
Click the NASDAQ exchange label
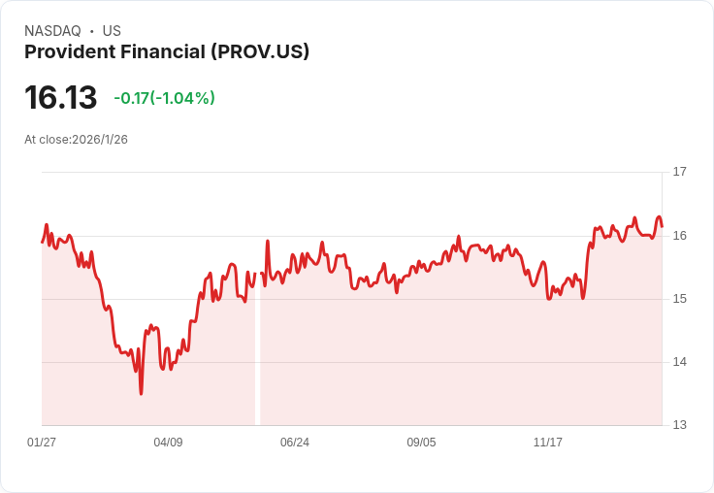(x=52, y=31)
